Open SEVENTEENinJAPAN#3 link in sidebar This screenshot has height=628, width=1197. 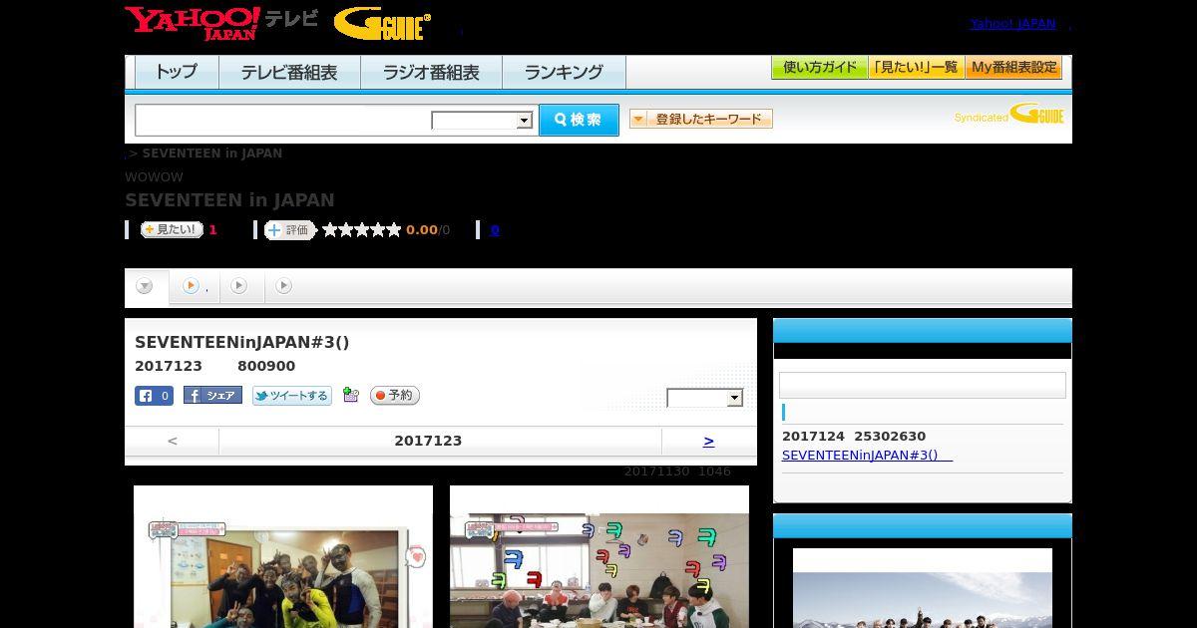click(867, 455)
